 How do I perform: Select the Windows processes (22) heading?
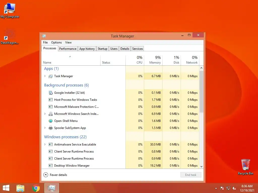point(65,137)
